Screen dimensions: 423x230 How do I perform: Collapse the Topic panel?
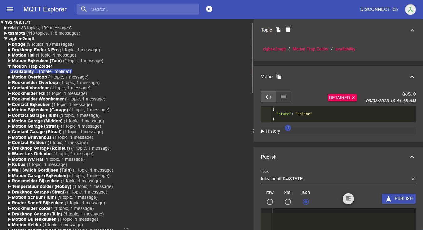(x=412, y=30)
